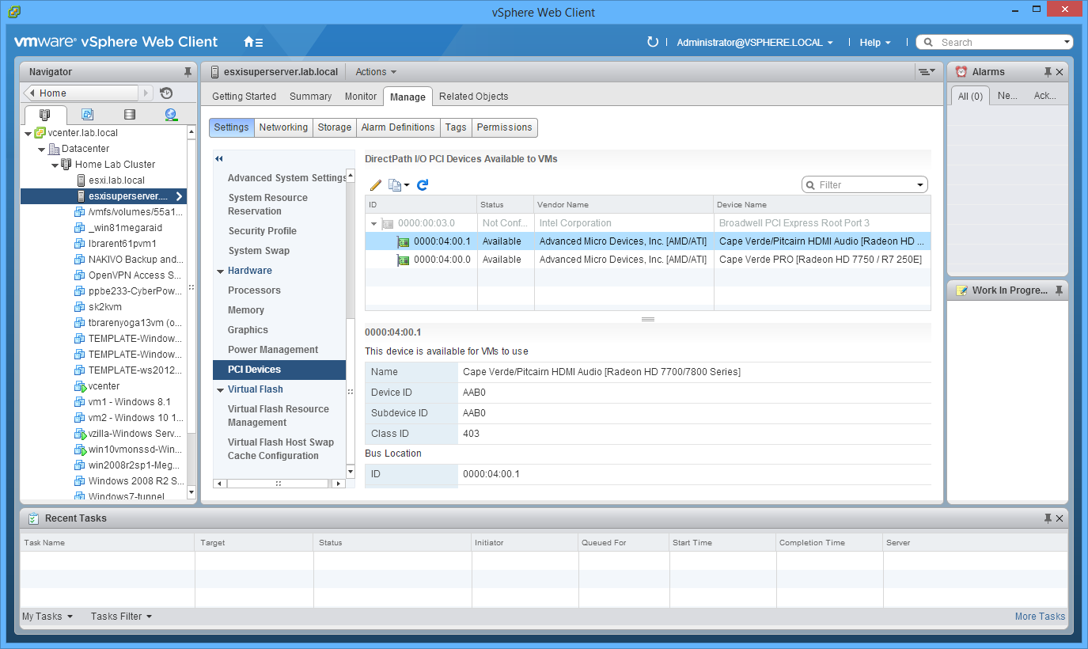Viewport: 1088px width, 649px height.
Task: Collapse the vcenter.lab.local tree node
Action: click(x=28, y=134)
